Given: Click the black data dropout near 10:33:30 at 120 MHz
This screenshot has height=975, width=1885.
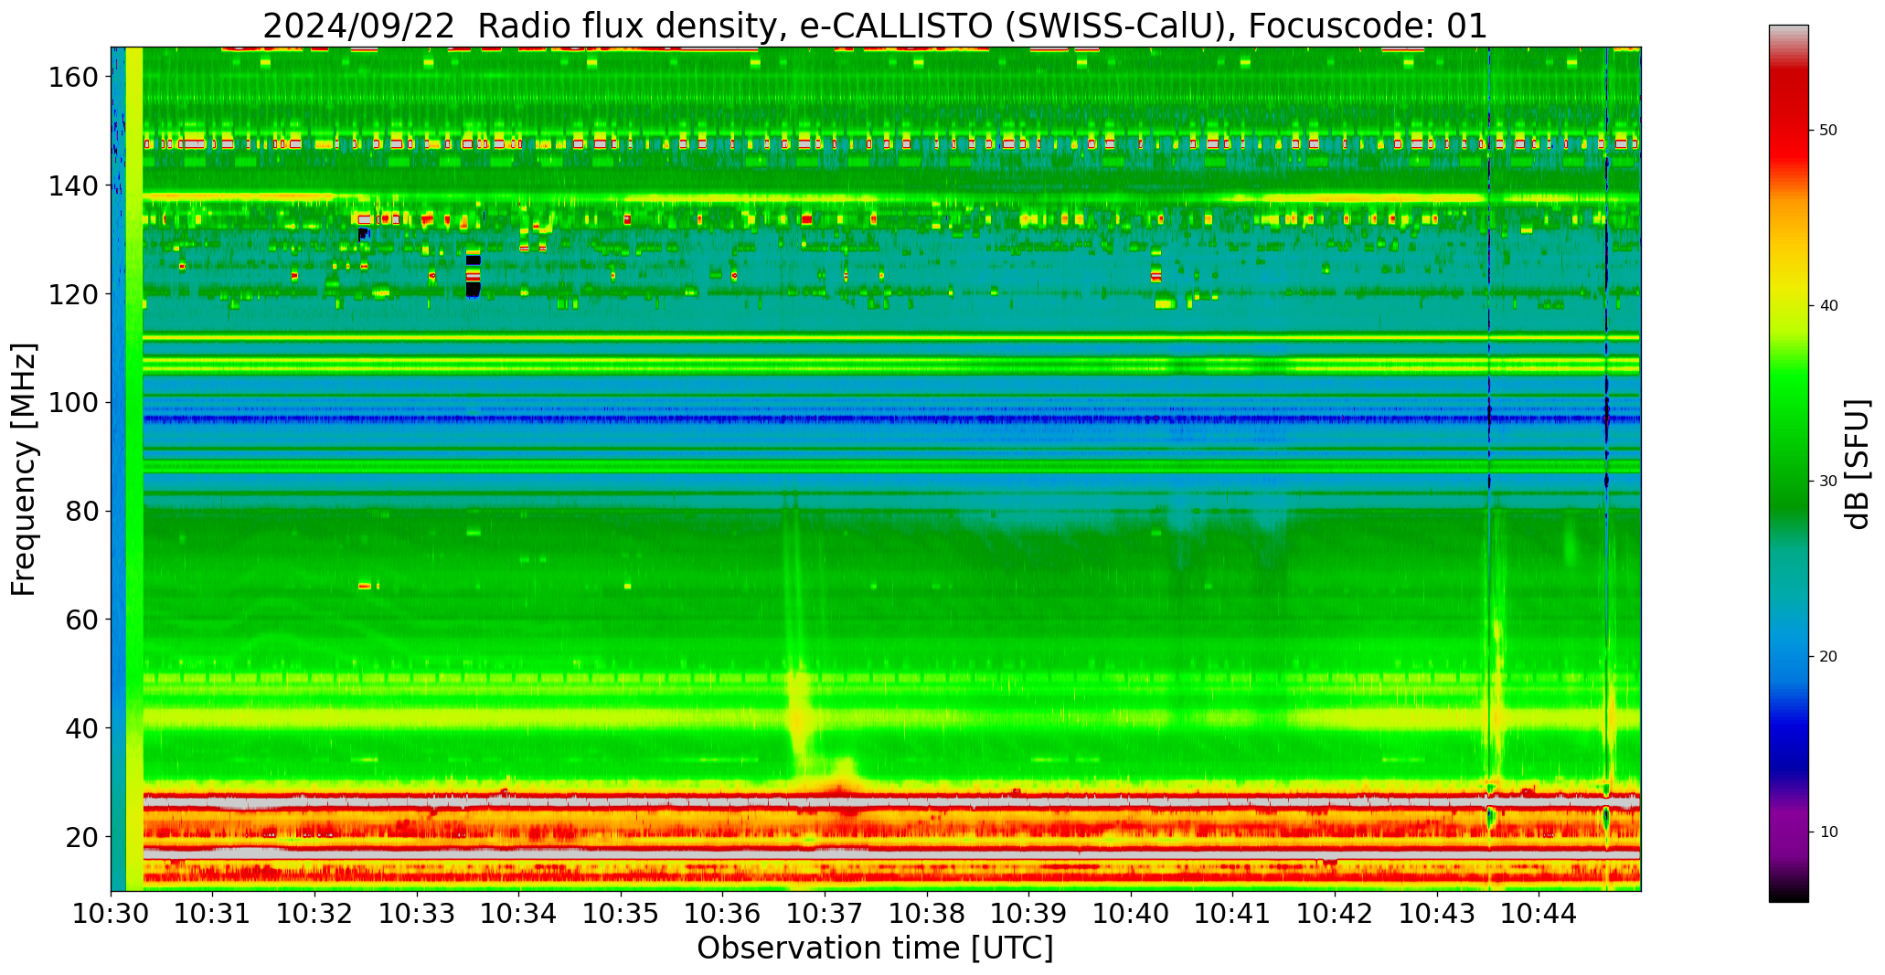Looking at the screenshot, I should point(473,290).
